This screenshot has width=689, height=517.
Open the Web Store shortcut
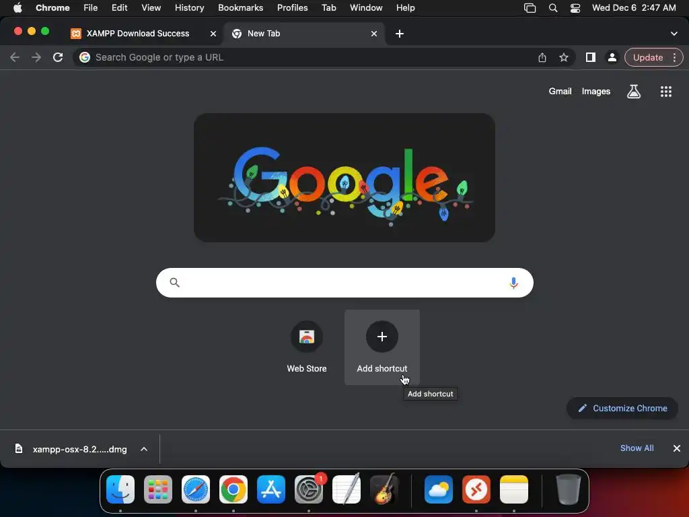(x=307, y=347)
